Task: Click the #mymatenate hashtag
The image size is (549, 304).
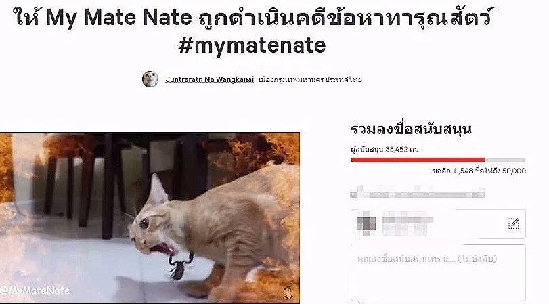Action: [x=252, y=45]
